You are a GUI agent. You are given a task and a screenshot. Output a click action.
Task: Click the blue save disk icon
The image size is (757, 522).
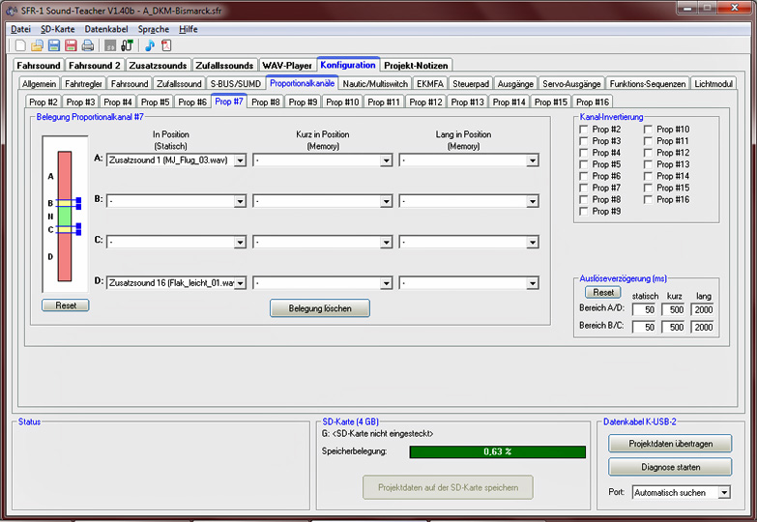(54, 45)
